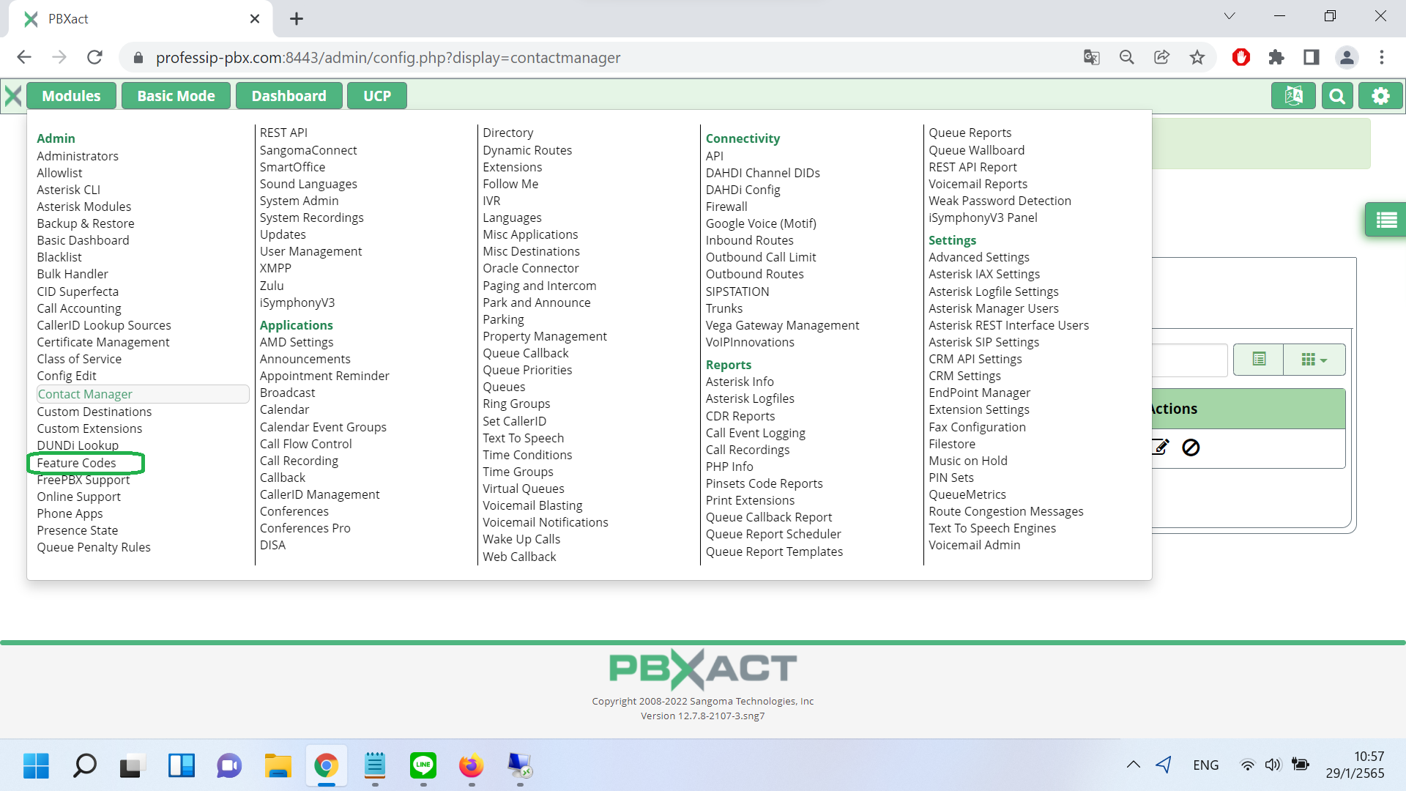Image resolution: width=1406 pixels, height=791 pixels.
Task: Open Trunks entry under Connectivity
Action: (724, 308)
